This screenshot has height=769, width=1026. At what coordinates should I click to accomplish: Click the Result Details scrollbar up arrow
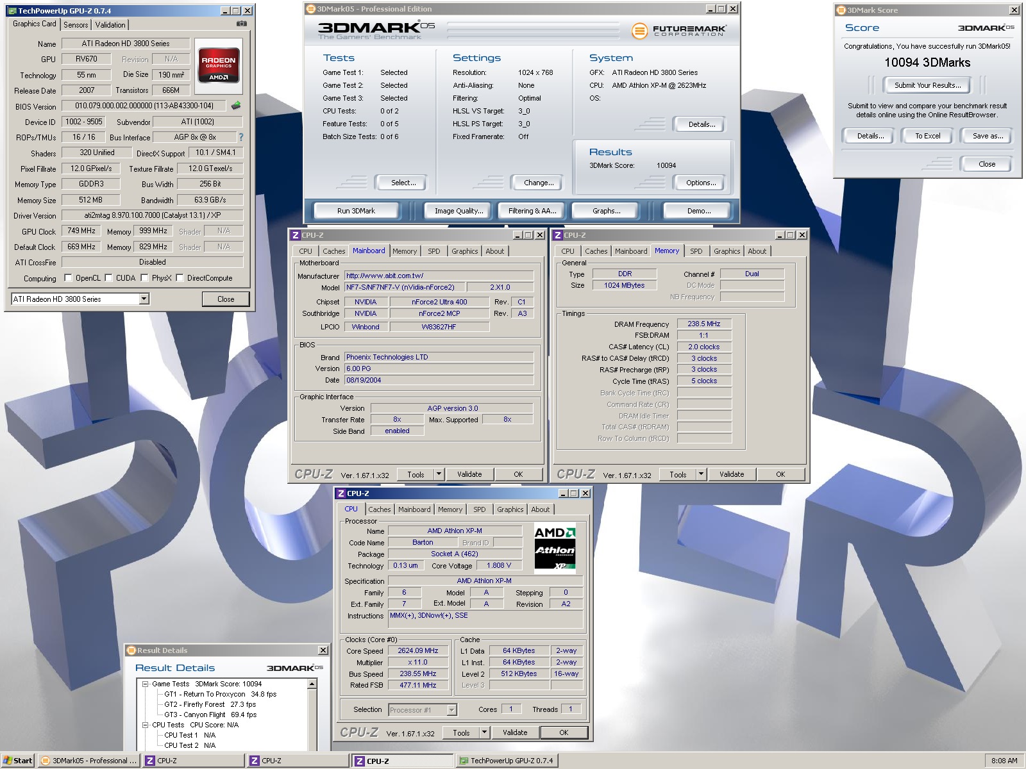coord(312,684)
